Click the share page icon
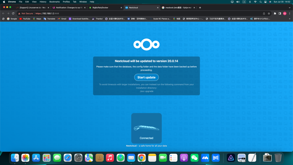The width and height of the screenshot is (293, 165). (x=264, y=13)
